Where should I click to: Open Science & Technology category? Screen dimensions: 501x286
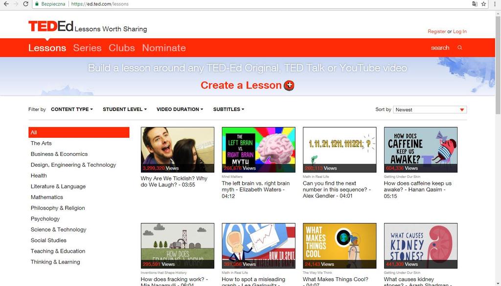pyautogui.click(x=59, y=229)
